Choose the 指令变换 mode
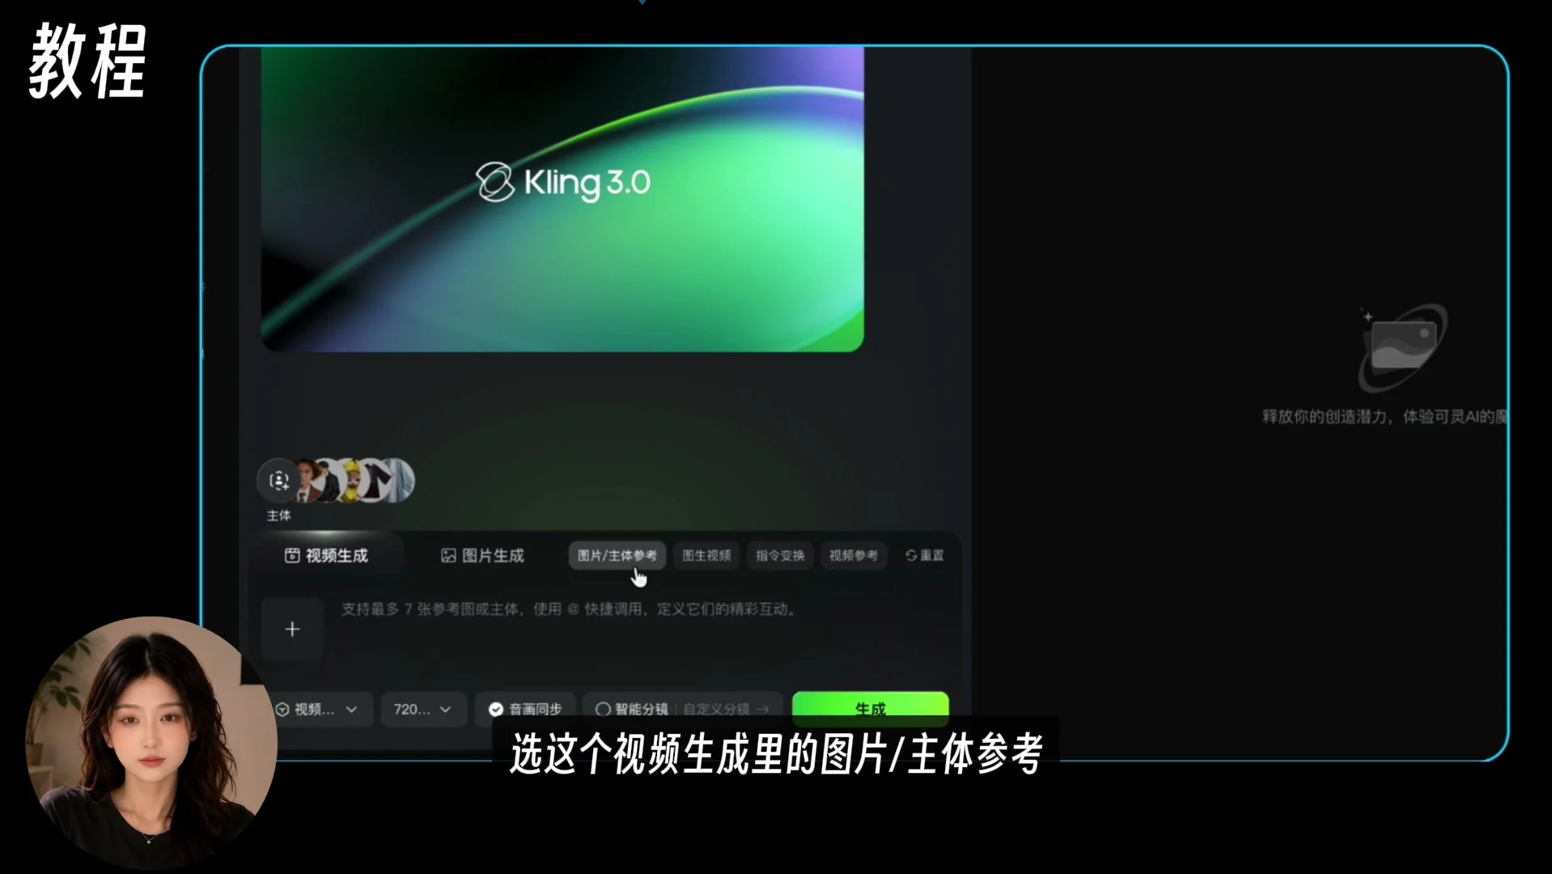Screen dimensions: 1552x874 click(780, 555)
